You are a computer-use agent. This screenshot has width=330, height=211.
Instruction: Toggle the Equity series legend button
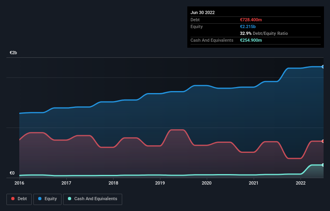click(x=47, y=199)
